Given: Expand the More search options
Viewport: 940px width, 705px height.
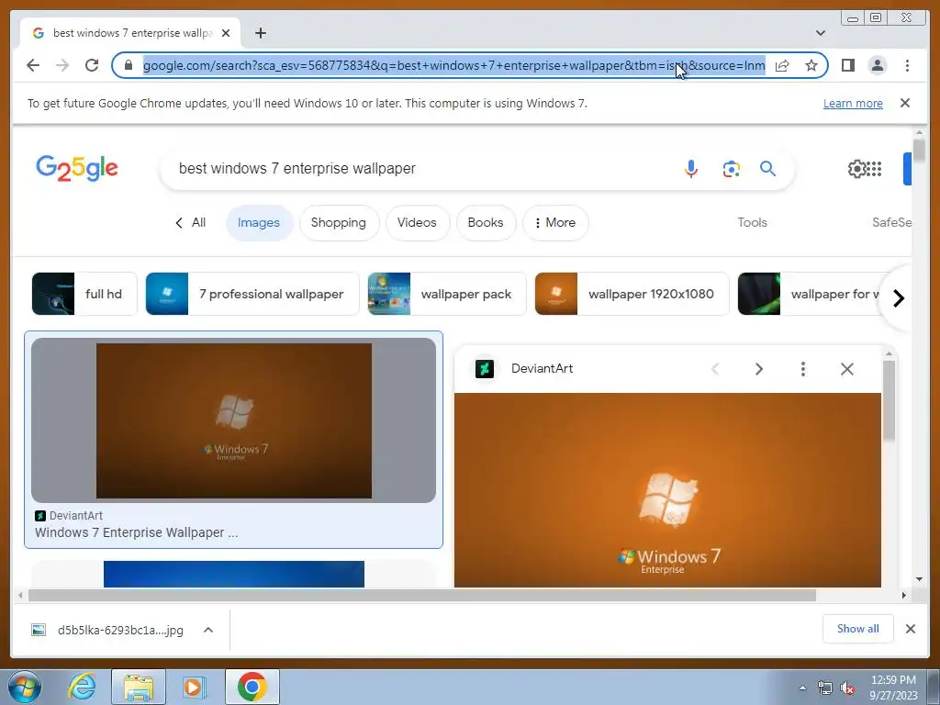Looking at the screenshot, I should click(554, 222).
